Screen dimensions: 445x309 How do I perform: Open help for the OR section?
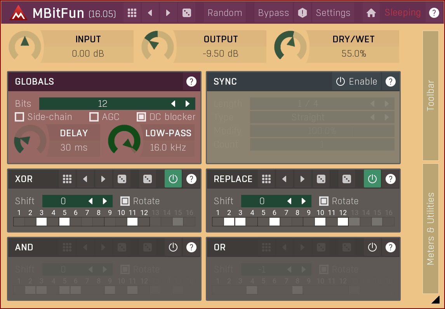pyautogui.click(x=391, y=247)
